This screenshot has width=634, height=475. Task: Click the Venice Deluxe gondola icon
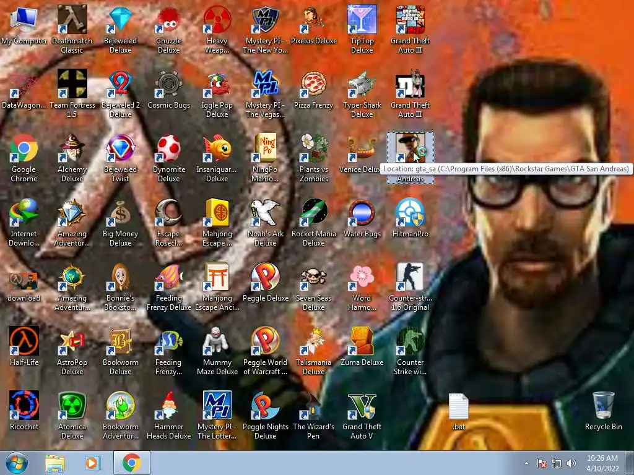tap(362, 148)
